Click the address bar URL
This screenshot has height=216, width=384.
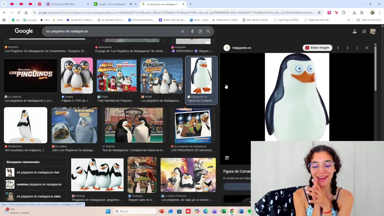coord(176,13)
